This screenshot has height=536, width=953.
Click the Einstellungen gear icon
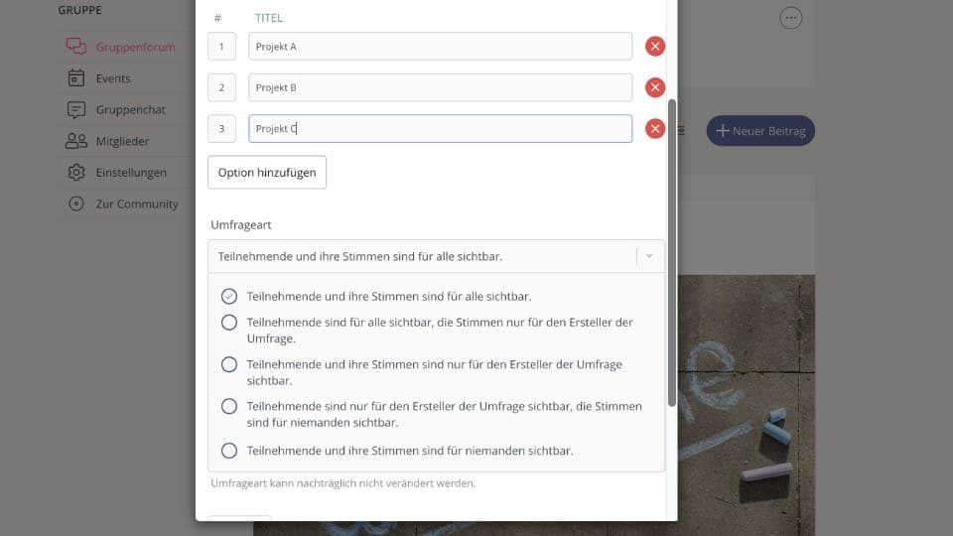(76, 173)
